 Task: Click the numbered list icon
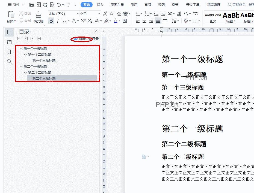coord(147,14)
